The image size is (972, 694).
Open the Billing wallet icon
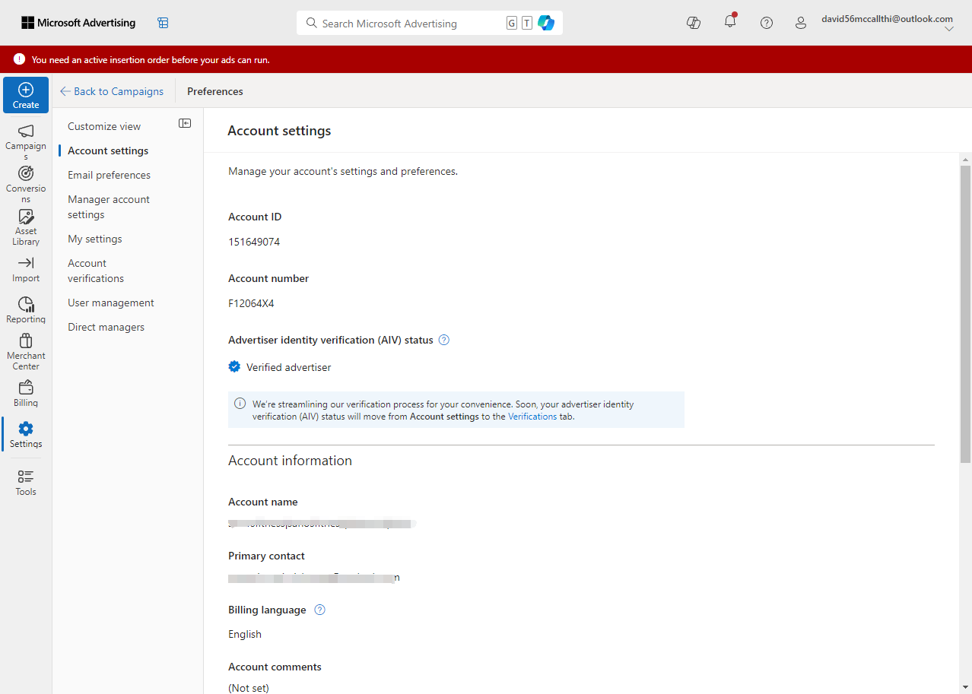tap(26, 388)
